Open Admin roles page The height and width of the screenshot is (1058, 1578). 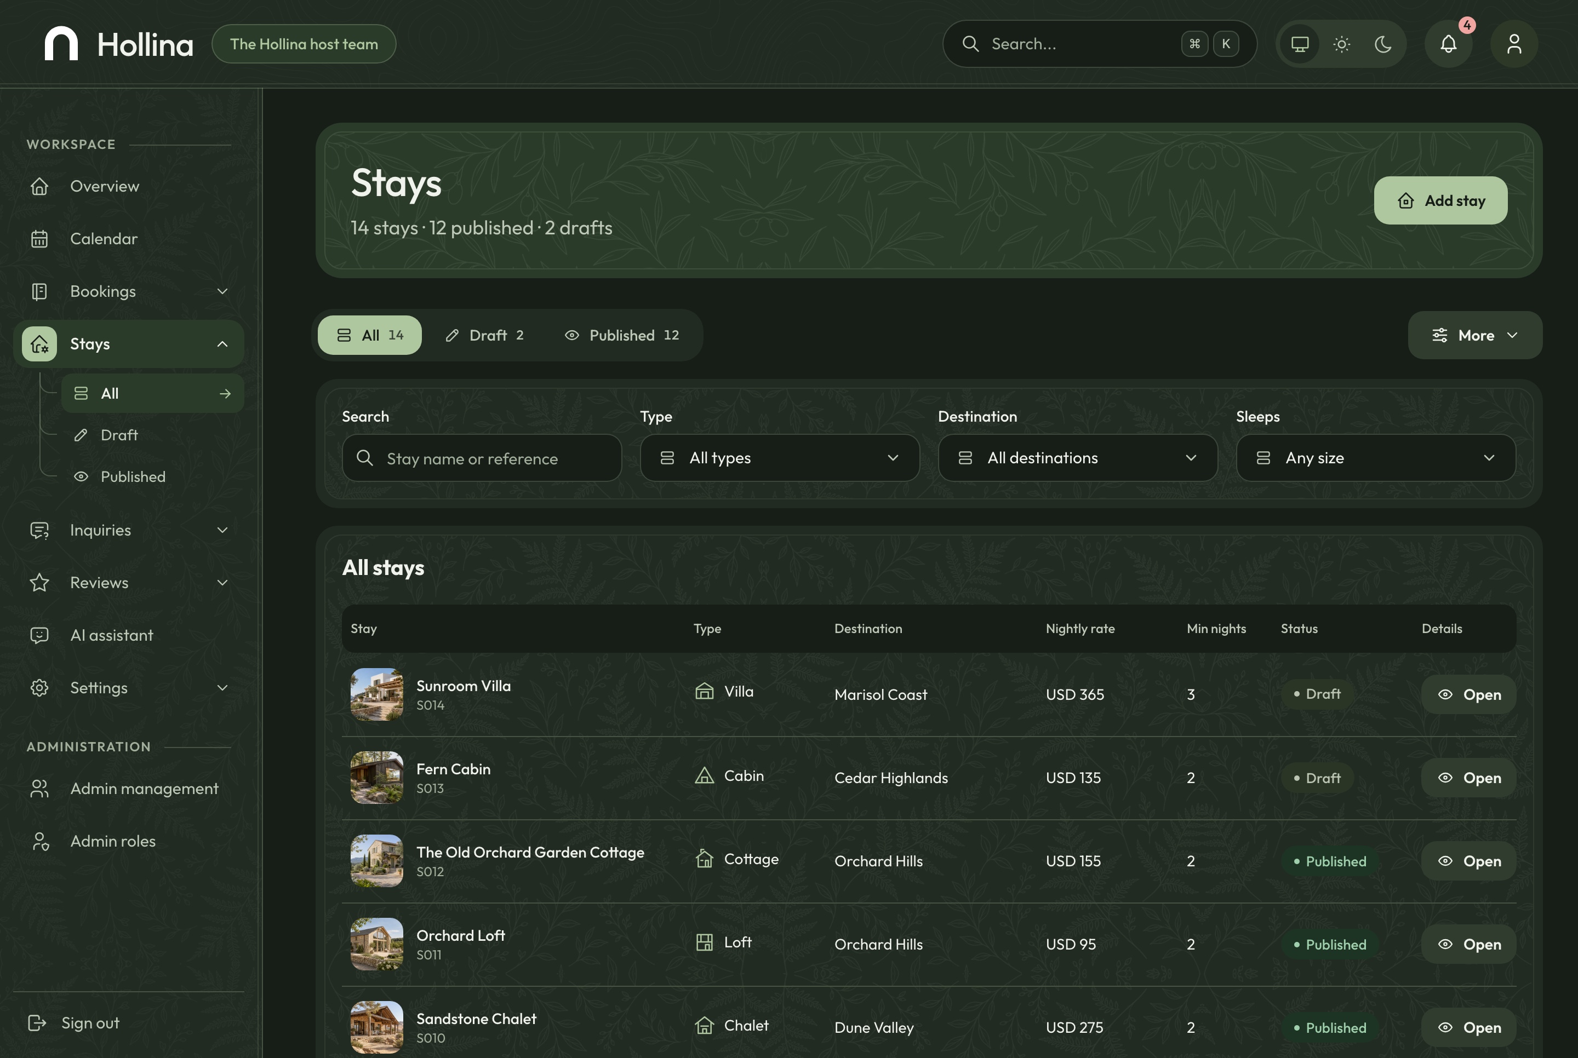coord(128,841)
